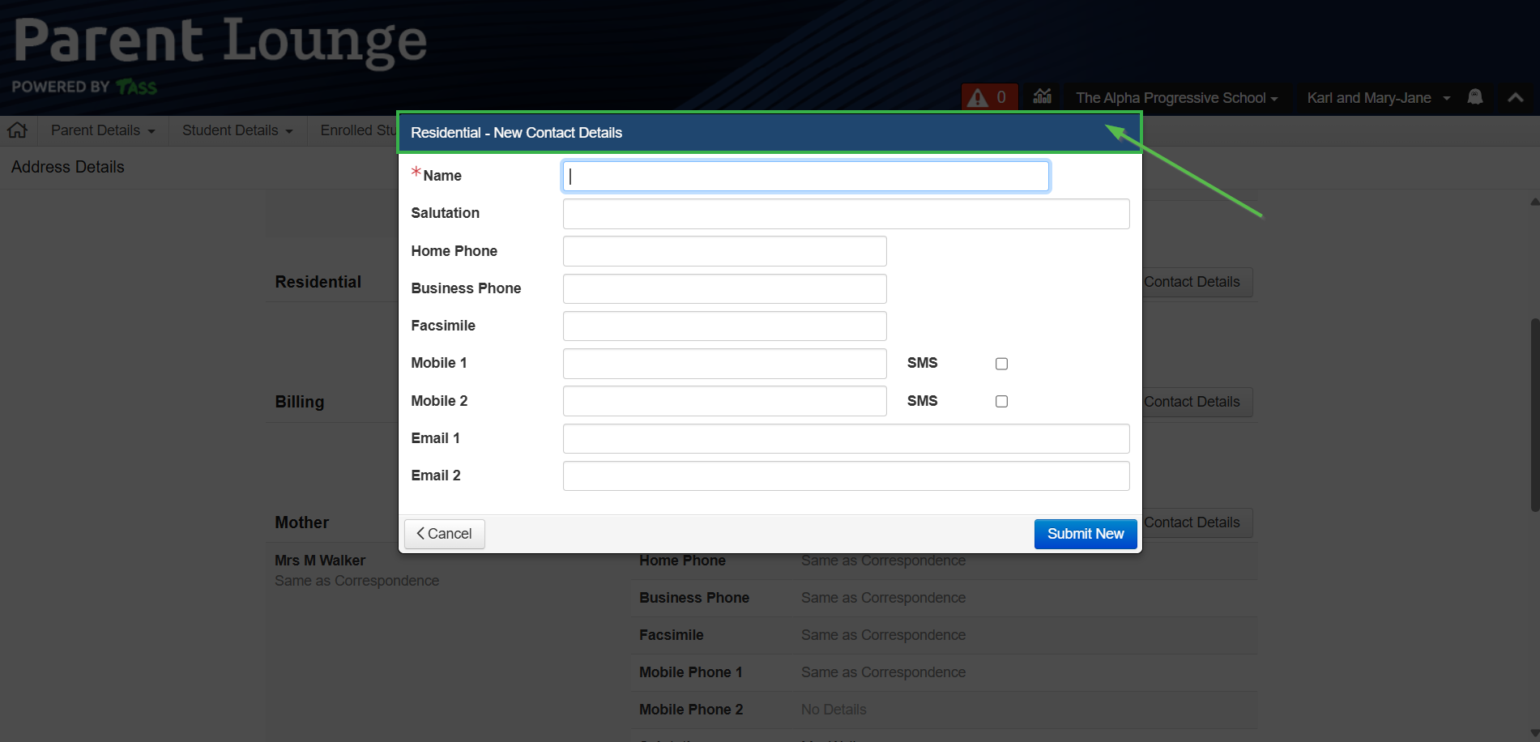Click the page's vertical scrollbar thumb
This screenshot has width=1540, height=742.
(1534, 415)
